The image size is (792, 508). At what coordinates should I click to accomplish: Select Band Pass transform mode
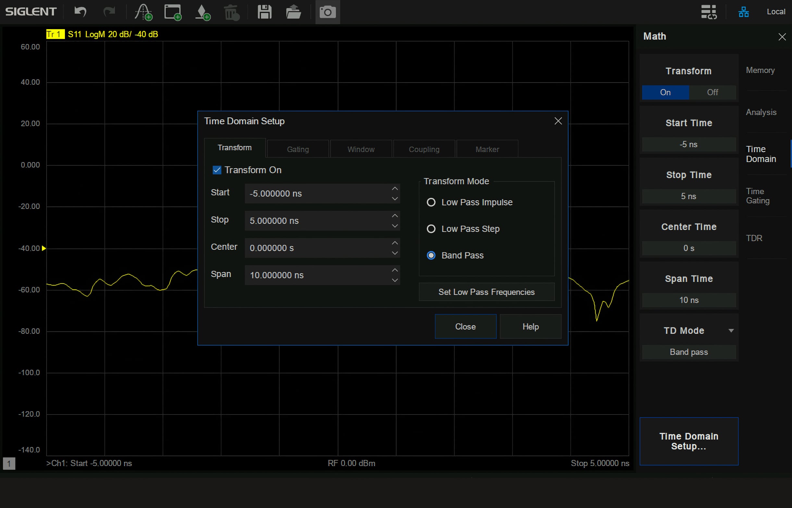(431, 255)
